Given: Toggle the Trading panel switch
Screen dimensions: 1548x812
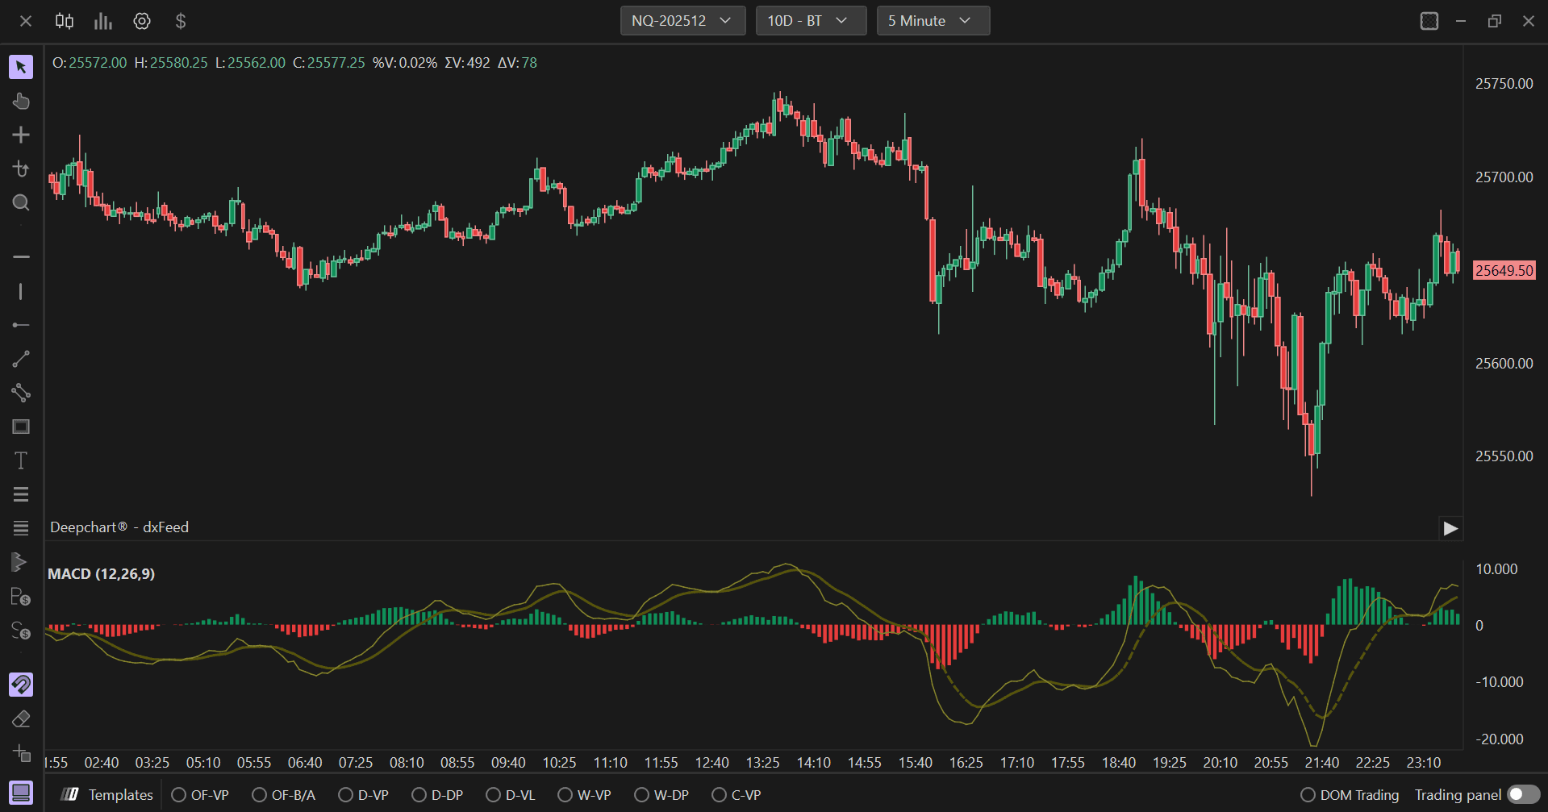Looking at the screenshot, I should point(1523,795).
